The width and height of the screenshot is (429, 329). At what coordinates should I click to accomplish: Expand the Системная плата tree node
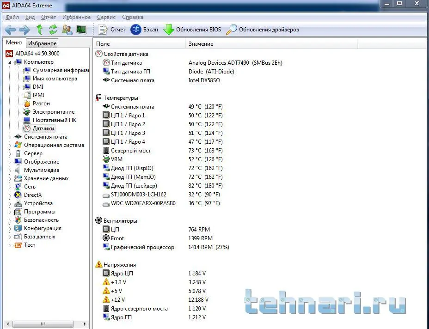[10, 137]
